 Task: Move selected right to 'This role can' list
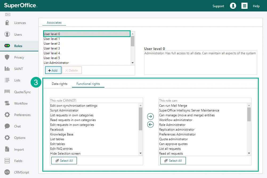pos(151,117)
